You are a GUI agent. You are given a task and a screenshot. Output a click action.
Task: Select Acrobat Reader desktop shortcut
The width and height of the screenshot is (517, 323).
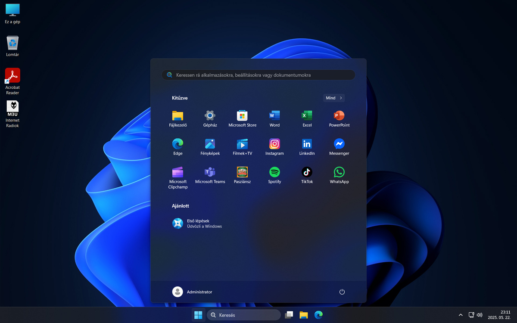tap(12, 81)
